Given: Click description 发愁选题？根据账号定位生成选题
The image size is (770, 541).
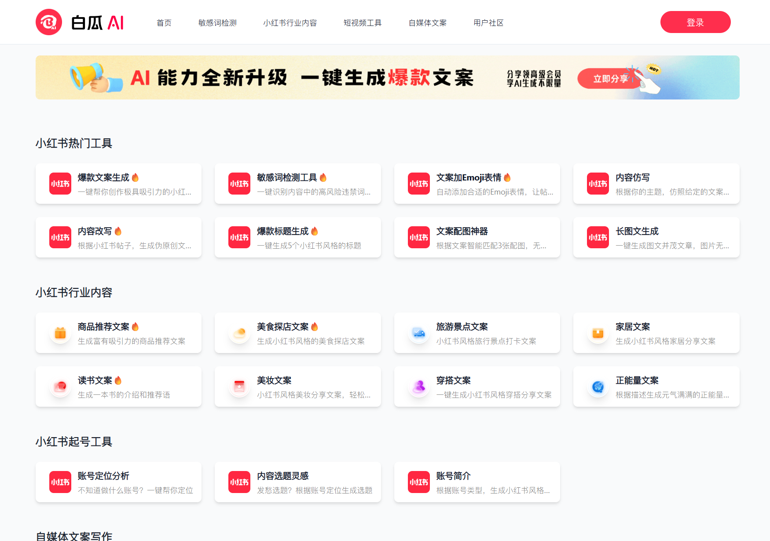Looking at the screenshot, I should pyautogui.click(x=315, y=490).
